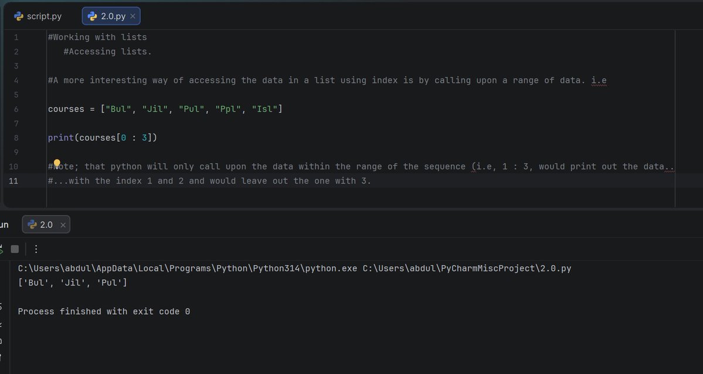The height and width of the screenshot is (374, 703).
Task: Click 'Process finished with exit code 0' text
Action: coord(104,312)
